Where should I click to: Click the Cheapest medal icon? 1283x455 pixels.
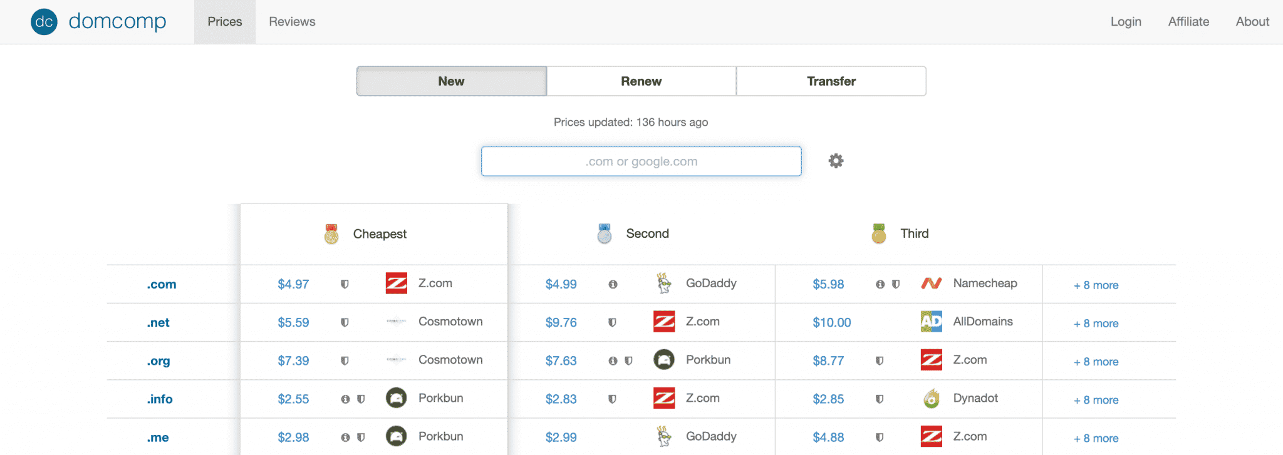click(x=331, y=233)
